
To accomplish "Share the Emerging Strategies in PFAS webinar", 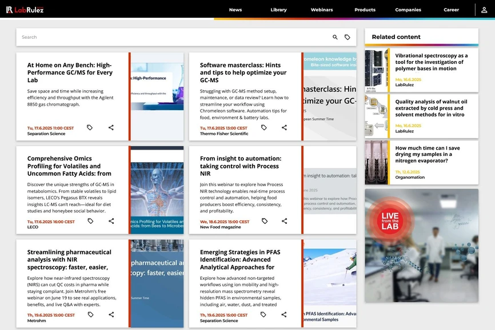I will pyautogui.click(x=284, y=315).
